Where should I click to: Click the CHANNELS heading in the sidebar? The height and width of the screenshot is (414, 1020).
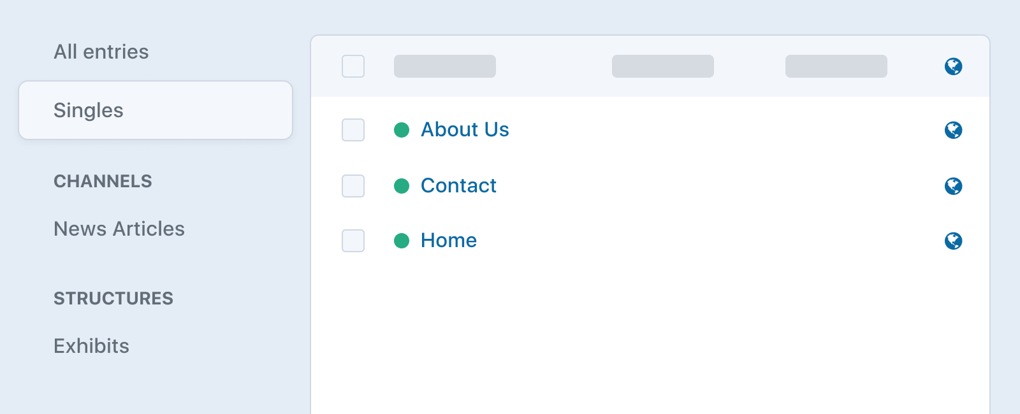(x=103, y=182)
